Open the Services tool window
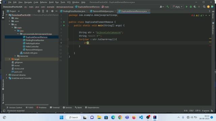216x121 pixels. click(x=67, y=108)
